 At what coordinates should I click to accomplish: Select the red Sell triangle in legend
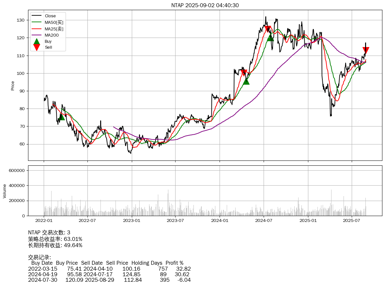click(37, 47)
